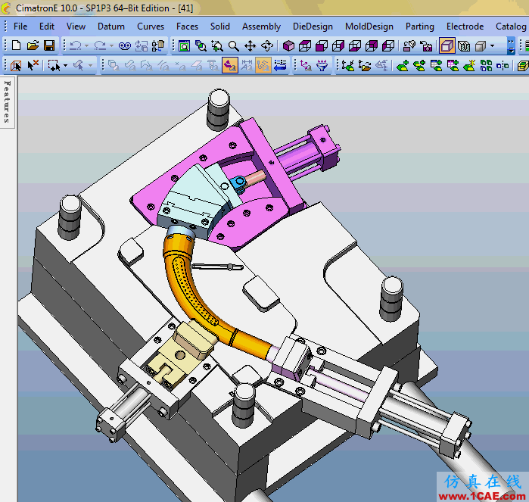
Task: Open the View menu
Action: click(x=76, y=27)
